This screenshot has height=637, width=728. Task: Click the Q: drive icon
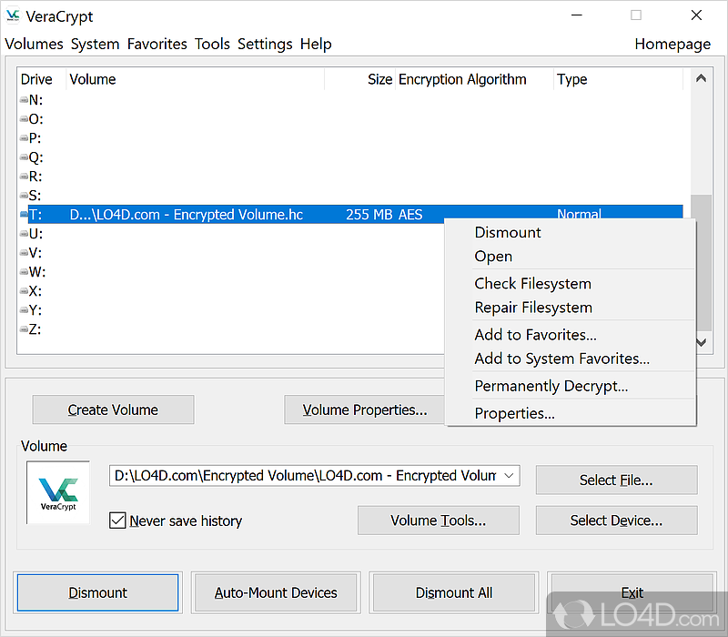tap(24, 157)
